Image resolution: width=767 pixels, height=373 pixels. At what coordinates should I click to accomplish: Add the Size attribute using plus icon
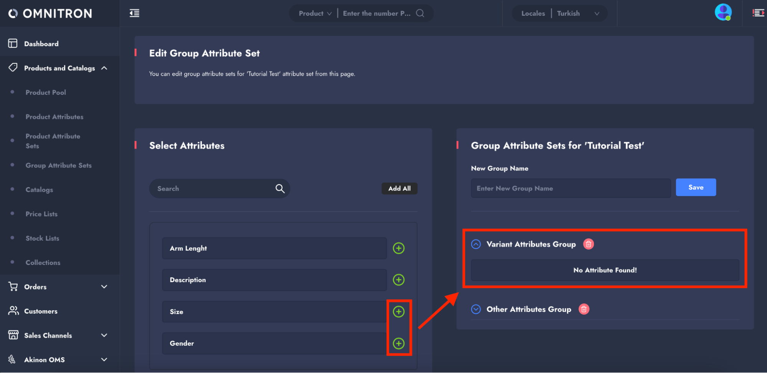[399, 312]
